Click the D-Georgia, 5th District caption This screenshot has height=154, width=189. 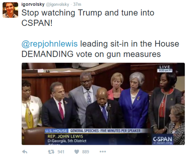pyautogui.click(x=67, y=141)
